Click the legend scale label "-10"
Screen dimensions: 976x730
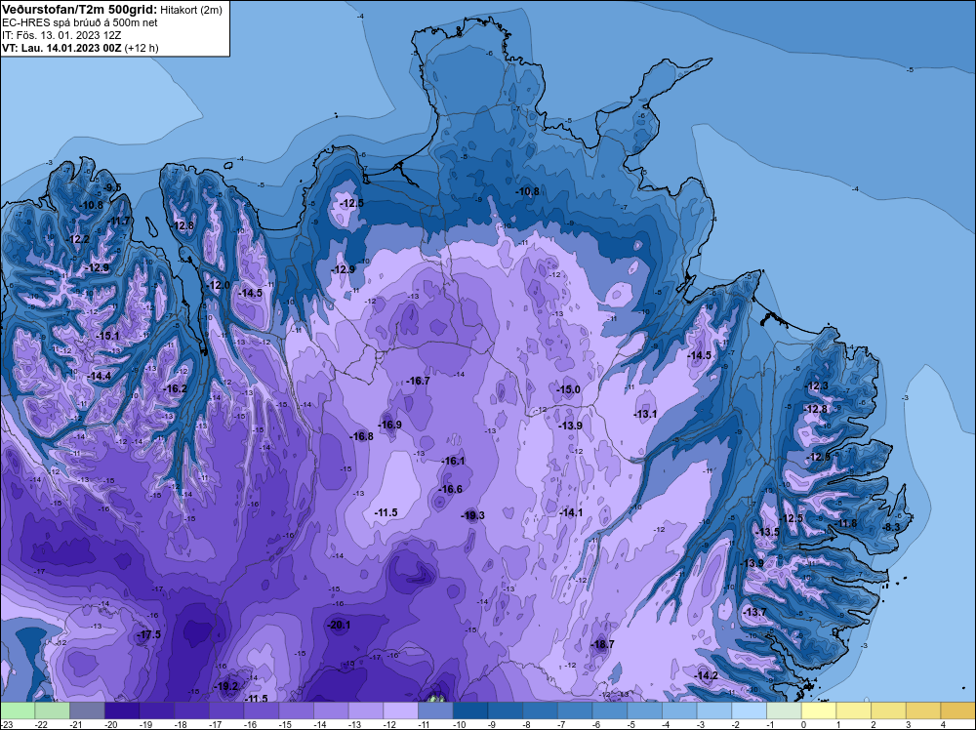(x=461, y=724)
